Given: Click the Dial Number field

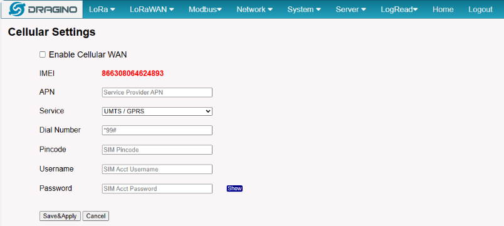Looking at the screenshot, I should pos(157,130).
